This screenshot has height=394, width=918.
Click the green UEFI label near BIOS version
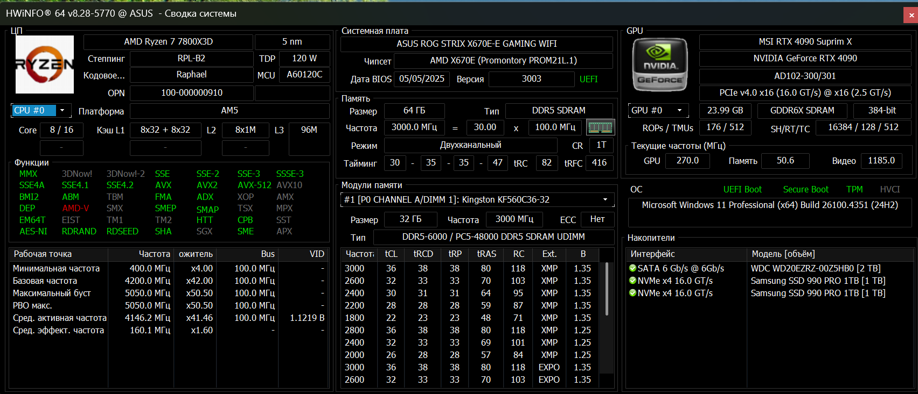[x=588, y=79]
